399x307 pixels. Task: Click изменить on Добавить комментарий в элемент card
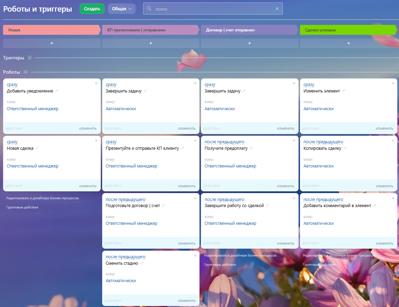pyautogui.click(x=384, y=243)
